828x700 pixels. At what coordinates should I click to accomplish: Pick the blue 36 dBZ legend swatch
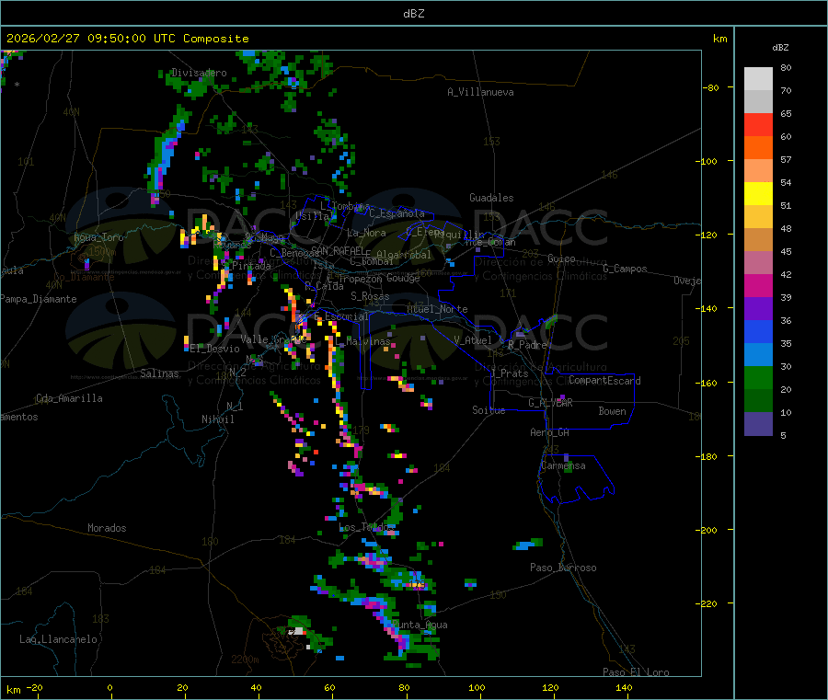click(x=758, y=331)
